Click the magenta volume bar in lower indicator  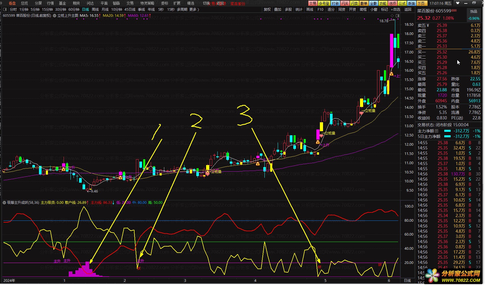(87, 269)
